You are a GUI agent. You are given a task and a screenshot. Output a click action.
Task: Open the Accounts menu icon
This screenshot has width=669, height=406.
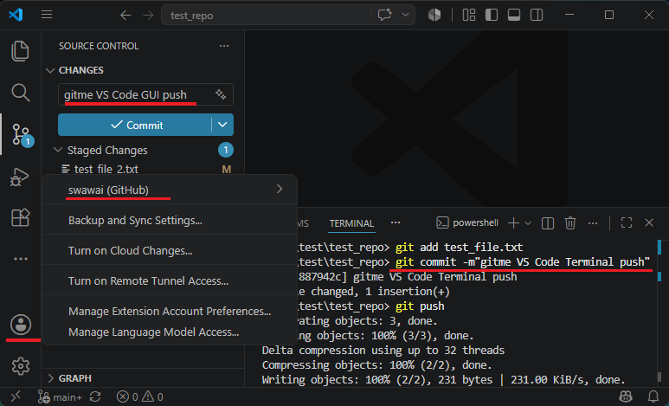click(x=21, y=325)
